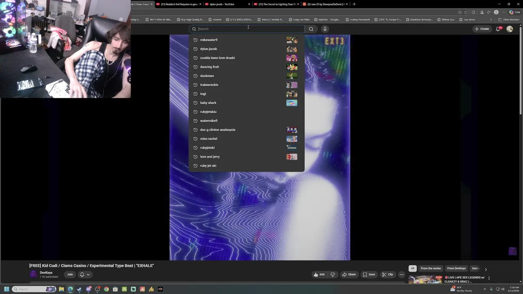Click the Windows taskbar search box
Viewport: 523px width, 294px height.
click(x=34, y=289)
